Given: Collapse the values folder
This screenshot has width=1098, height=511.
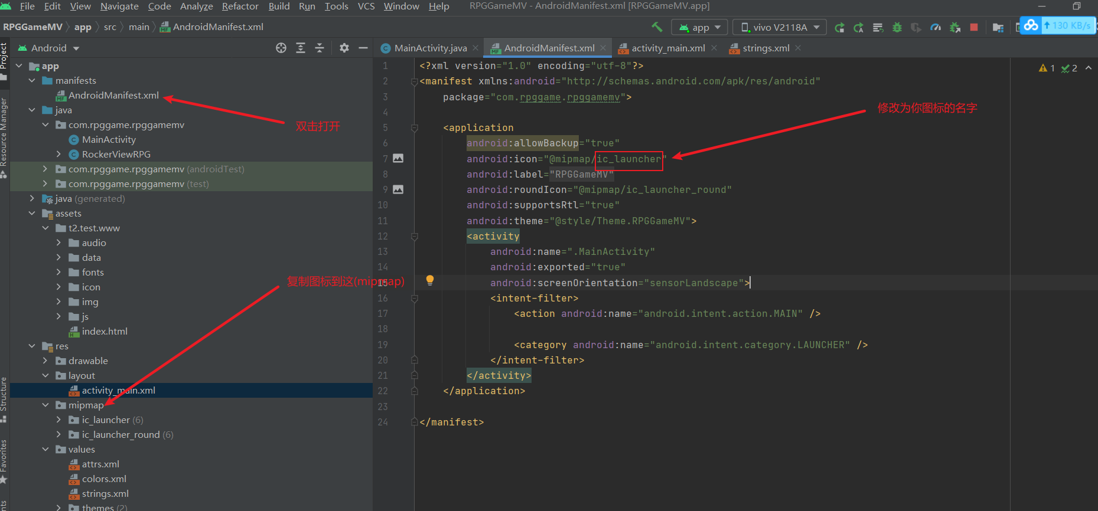Looking at the screenshot, I should (45, 449).
